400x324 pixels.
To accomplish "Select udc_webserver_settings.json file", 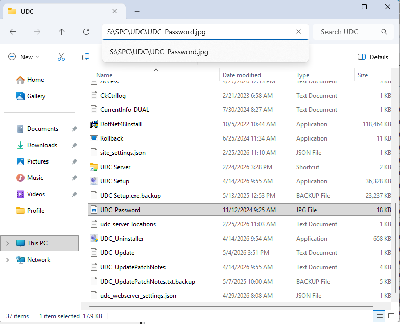I will 138,295.
